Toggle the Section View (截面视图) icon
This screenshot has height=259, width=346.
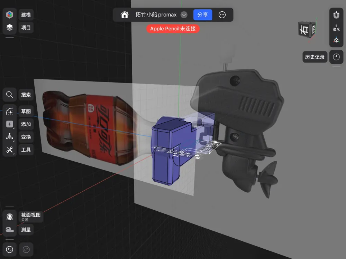[x=10, y=217]
